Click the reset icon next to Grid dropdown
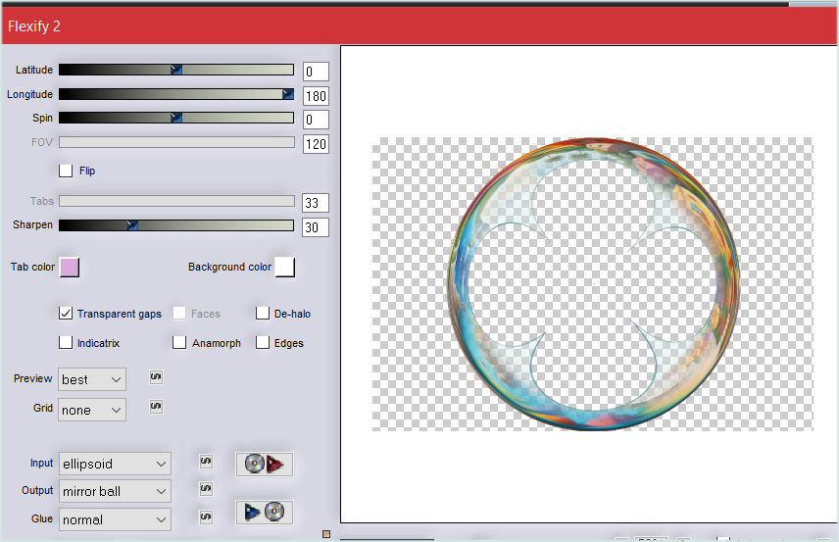Image resolution: width=839 pixels, height=542 pixels. click(x=156, y=407)
